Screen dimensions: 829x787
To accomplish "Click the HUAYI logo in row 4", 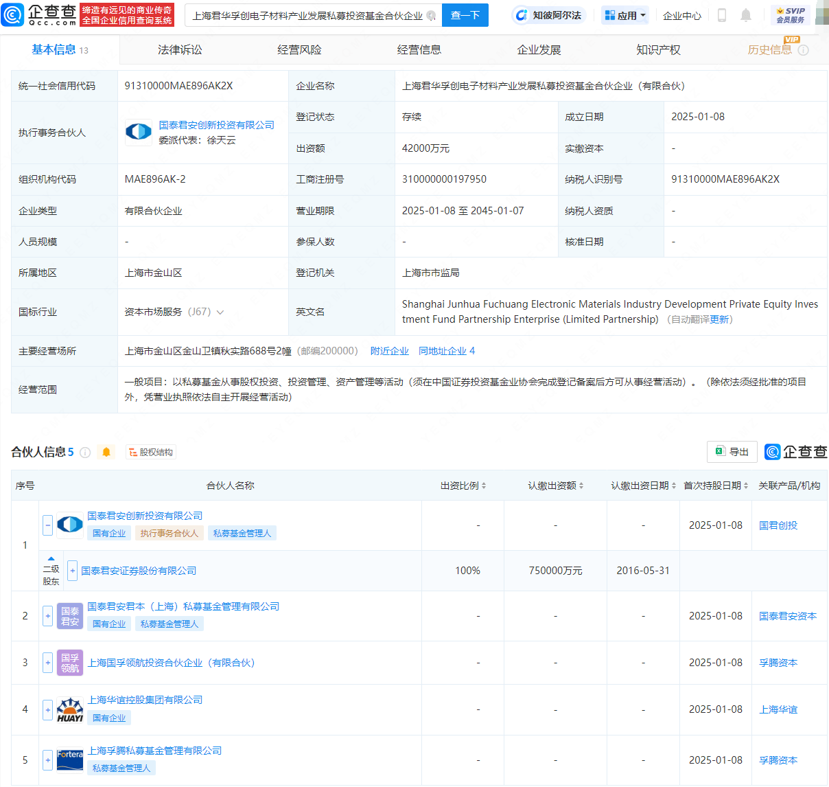I will pyautogui.click(x=70, y=709).
